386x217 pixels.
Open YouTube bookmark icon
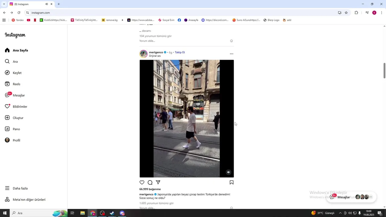tap(29, 20)
